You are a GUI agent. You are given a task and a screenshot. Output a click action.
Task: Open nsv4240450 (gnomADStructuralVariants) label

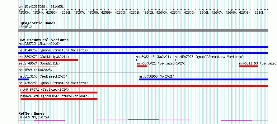pos(55,96)
